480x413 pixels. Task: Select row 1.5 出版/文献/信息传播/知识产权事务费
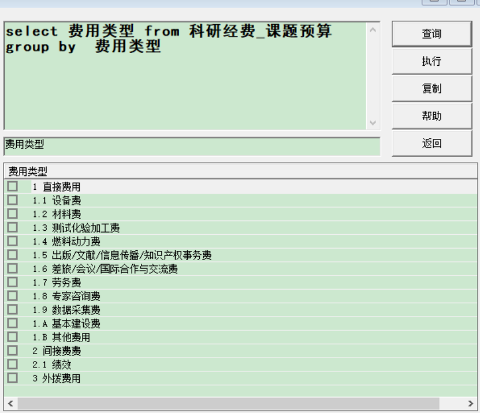point(122,255)
